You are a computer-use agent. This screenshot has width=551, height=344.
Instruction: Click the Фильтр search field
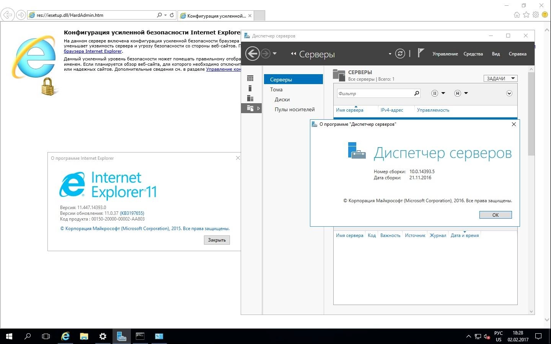coord(375,93)
